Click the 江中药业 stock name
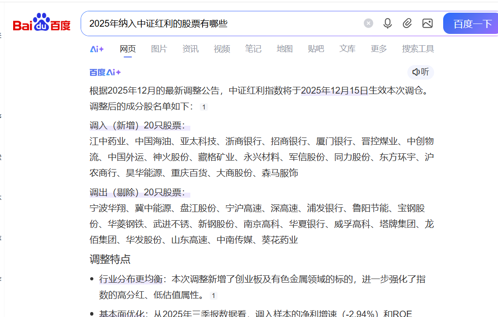This screenshot has height=317, width=498. point(108,142)
